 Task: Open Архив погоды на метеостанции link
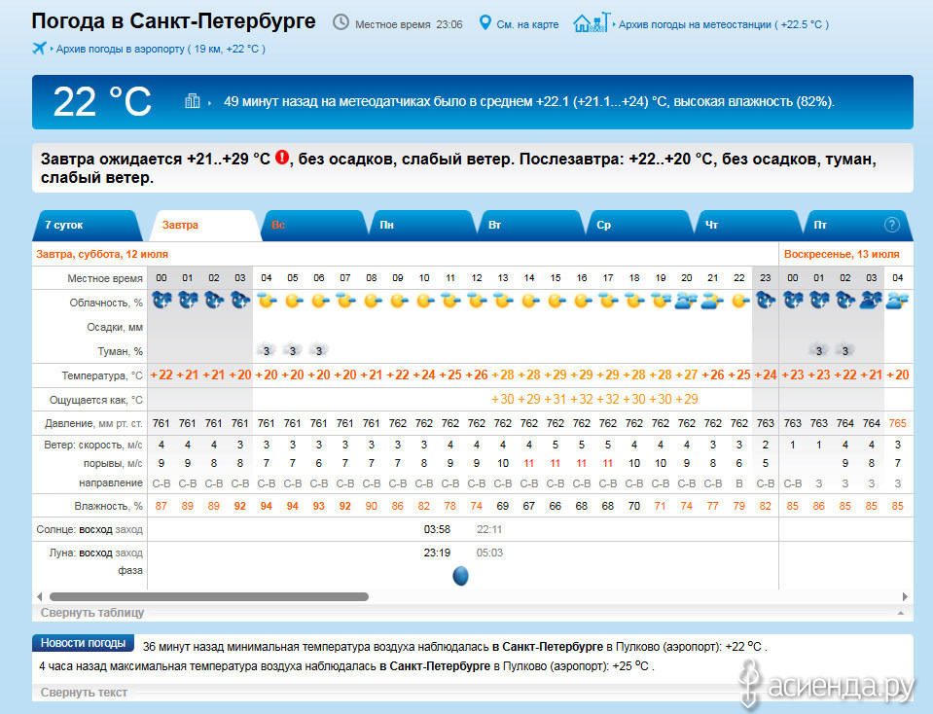pos(723,24)
